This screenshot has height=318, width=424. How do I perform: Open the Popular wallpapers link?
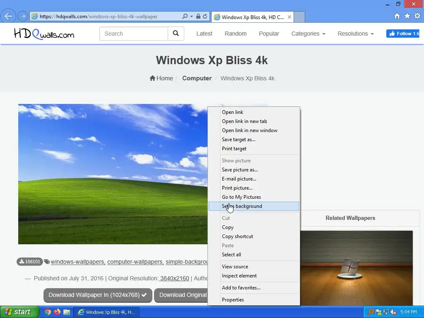click(x=269, y=34)
